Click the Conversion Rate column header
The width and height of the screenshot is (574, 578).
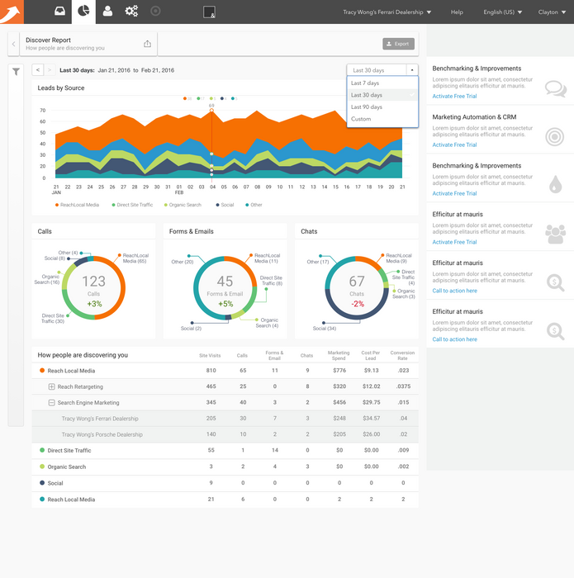(x=402, y=355)
